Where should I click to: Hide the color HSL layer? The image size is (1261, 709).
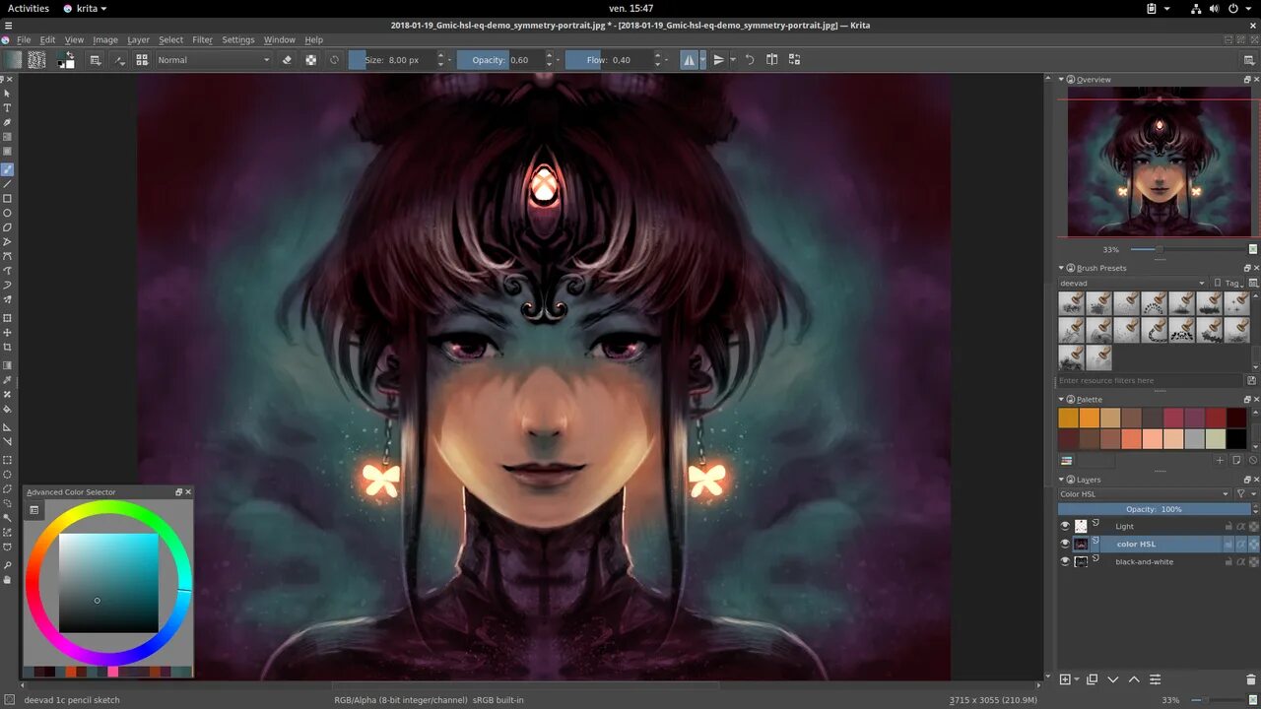coord(1065,545)
